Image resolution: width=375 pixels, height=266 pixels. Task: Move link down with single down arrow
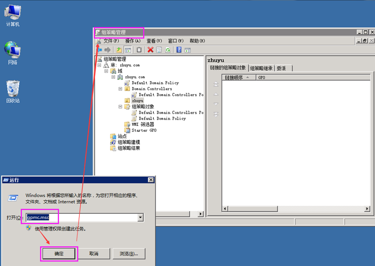(216, 104)
